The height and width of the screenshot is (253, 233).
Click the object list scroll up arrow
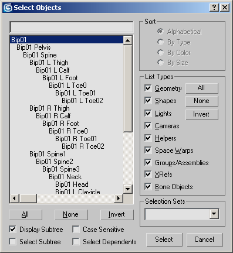point(128,40)
